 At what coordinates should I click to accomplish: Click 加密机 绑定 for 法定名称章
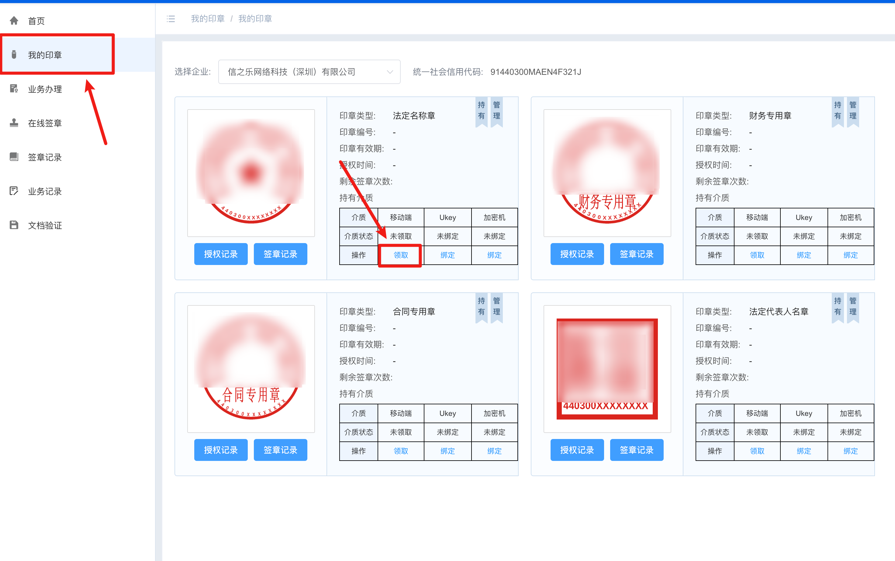(x=494, y=255)
